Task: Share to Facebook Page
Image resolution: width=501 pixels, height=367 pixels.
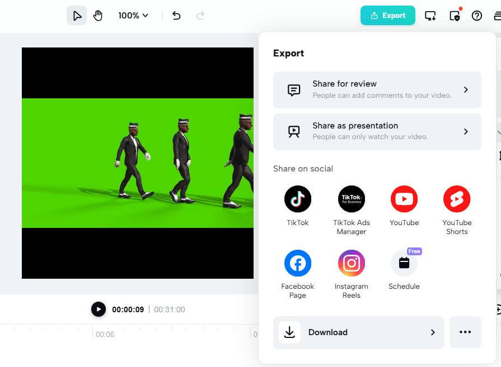Action: pyautogui.click(x=297, y=263)
